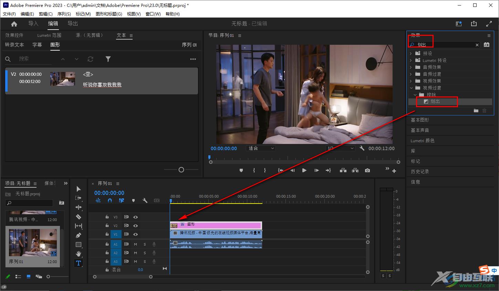Open the three-dot options in Text panel
Image resolution: width=499 pixels, height=291 pixels.
(193, 59)
